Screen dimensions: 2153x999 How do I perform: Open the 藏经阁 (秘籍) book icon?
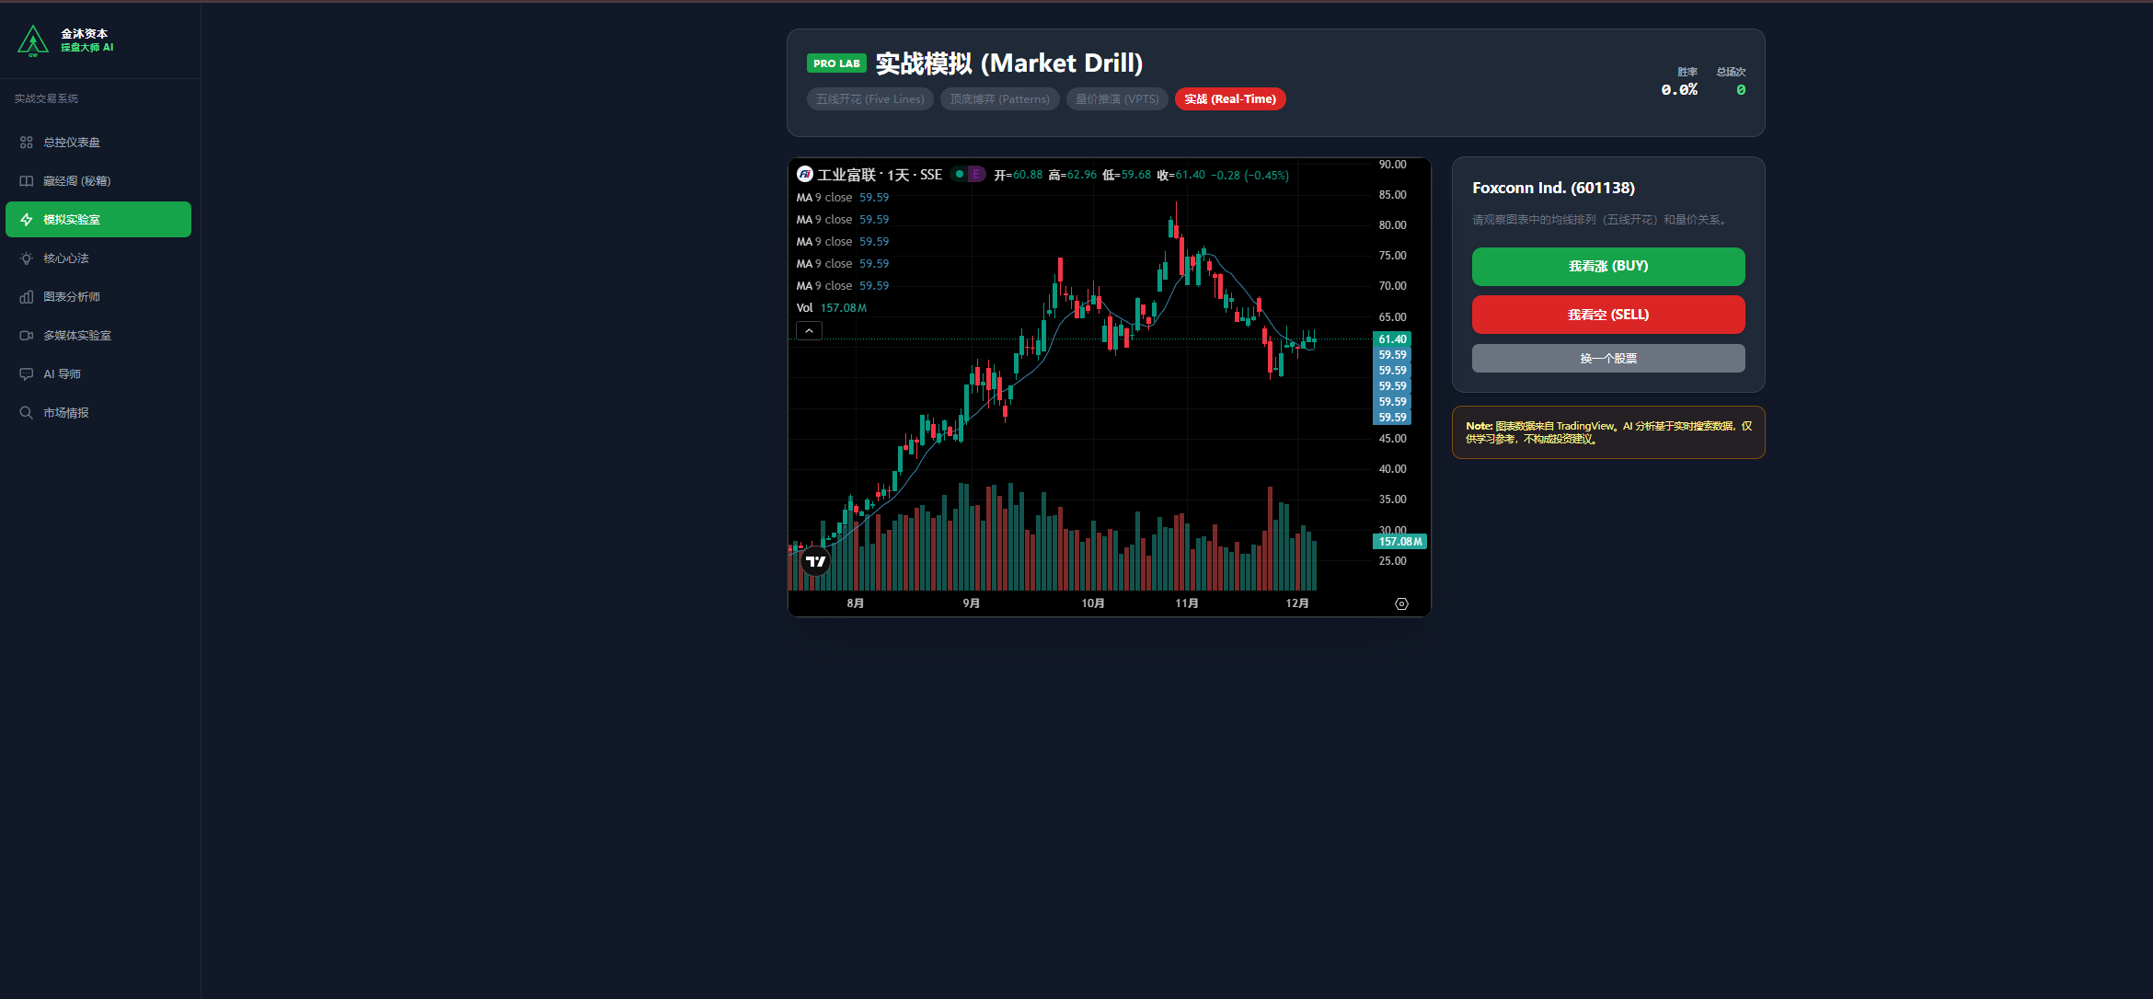point(26,180)
